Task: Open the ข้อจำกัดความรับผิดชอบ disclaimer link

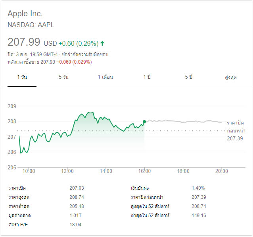Action: [85, 54]
